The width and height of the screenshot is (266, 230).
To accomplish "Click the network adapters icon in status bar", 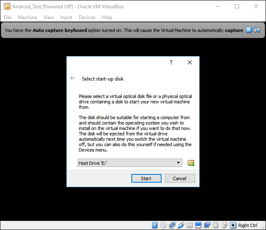I will [x=172, y=225].
